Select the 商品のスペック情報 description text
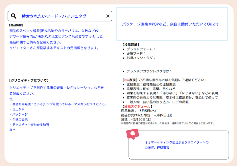This screenshot has width=237, height=166. tap(56, 39)
